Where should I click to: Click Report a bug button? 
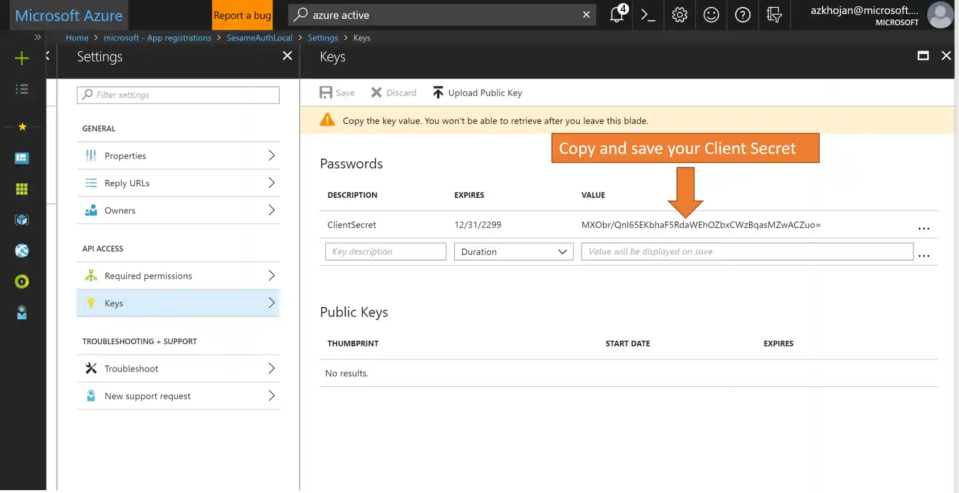coord(242,15)
